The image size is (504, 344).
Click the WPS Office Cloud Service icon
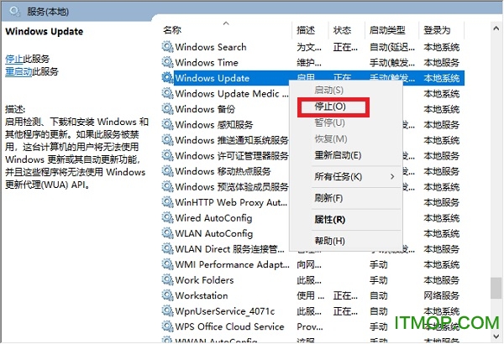tap(167, 326)
